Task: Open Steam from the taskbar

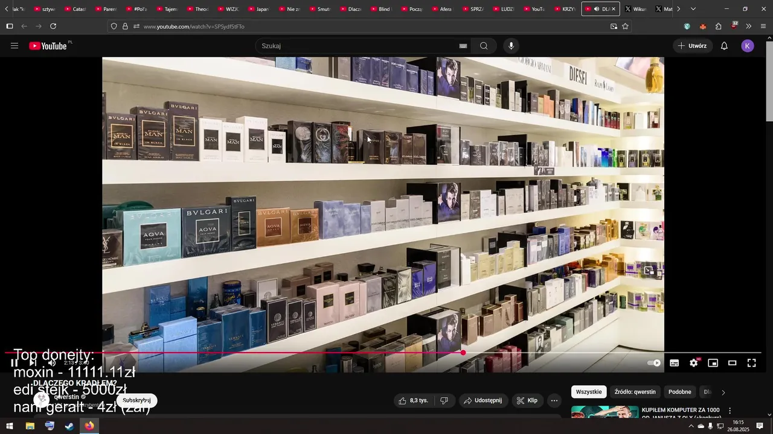Action: pyautogui.click(x=69, y=426)
